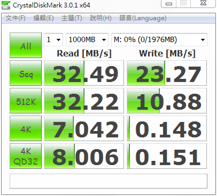Click the Write [MB/s] column header

pyautogui.click(x=167, y=53)
